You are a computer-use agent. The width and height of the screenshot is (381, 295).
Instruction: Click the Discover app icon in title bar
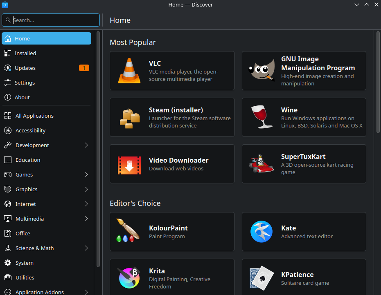coord(5,4)
